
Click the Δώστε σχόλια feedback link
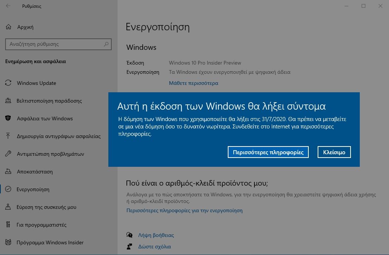click(x=154, y=247)
